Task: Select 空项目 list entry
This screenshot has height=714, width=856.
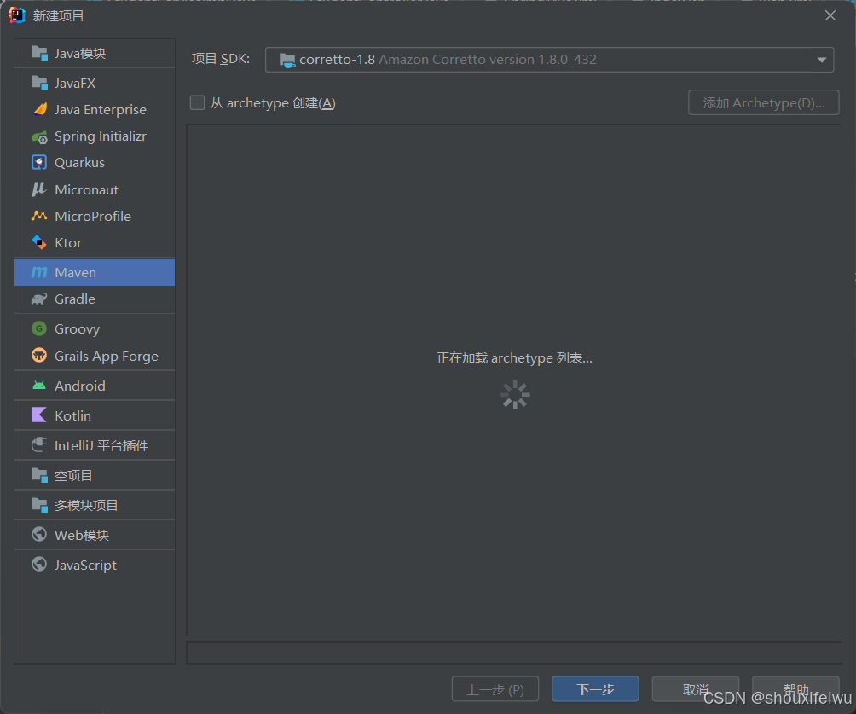Action: 95,475
